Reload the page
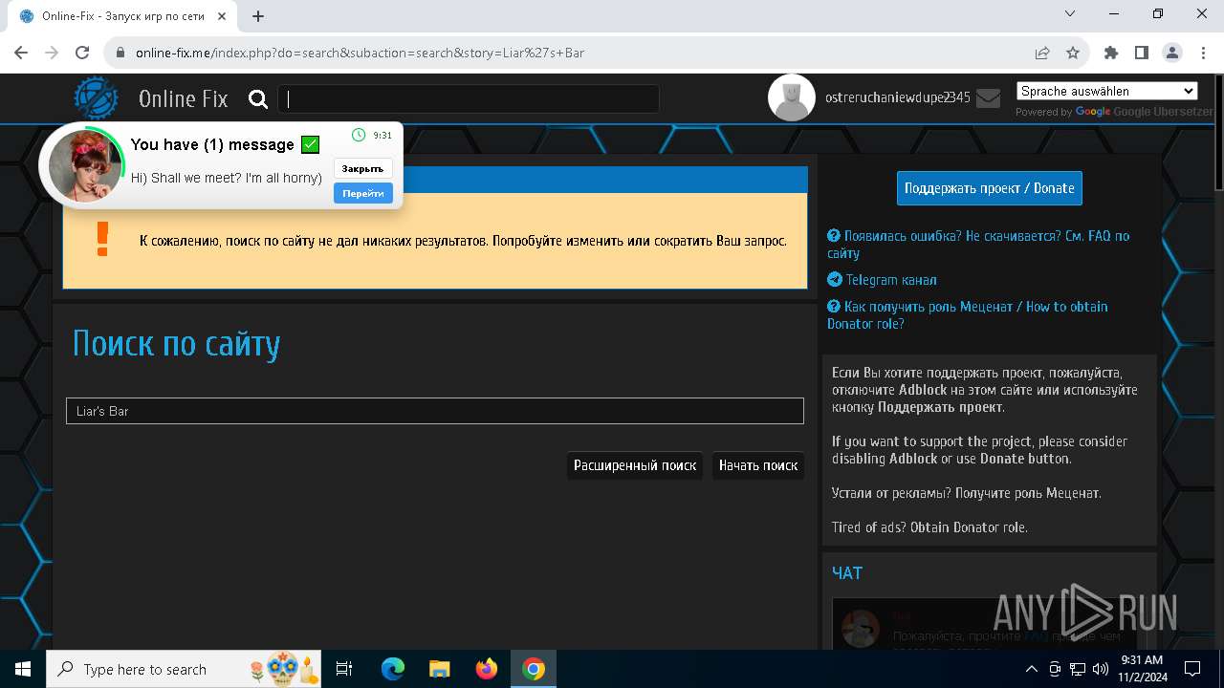Screen dimensions: 1224x688 (82, 53)
